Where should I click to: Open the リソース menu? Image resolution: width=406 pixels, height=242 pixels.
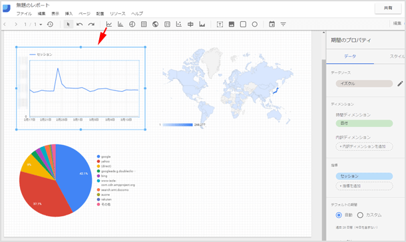tap(118, 14)
